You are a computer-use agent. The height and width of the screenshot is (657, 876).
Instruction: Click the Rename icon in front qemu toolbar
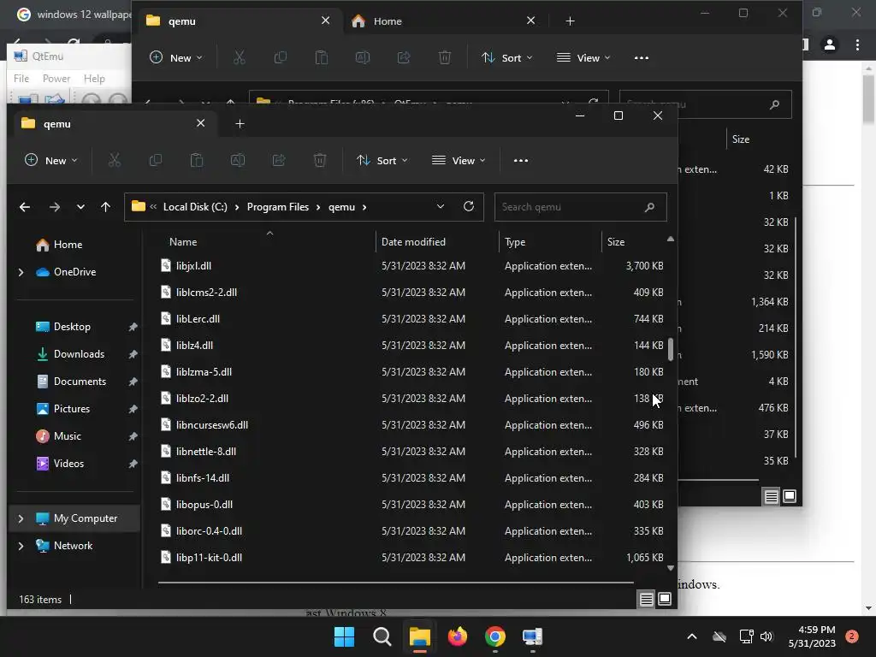point(238,160)
